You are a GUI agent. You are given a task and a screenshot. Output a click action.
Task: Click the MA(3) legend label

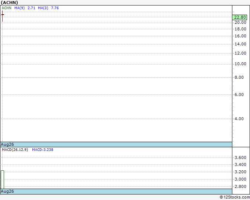[x=43, y=8]
